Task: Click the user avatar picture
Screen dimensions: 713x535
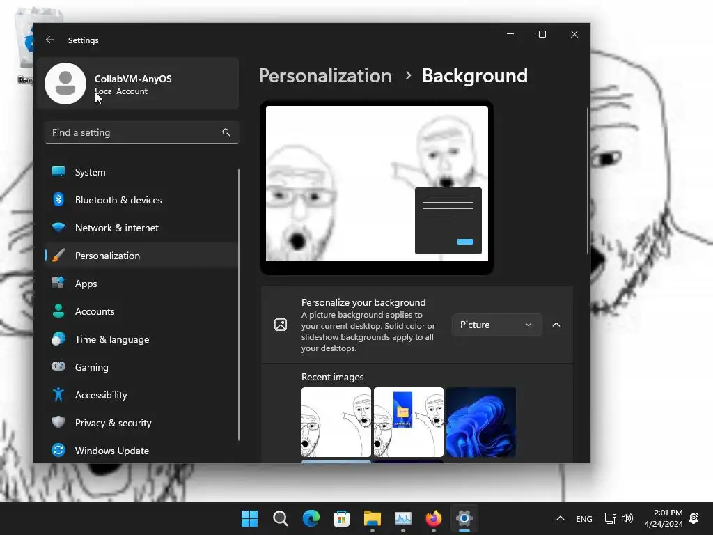Action: [65, 84]
